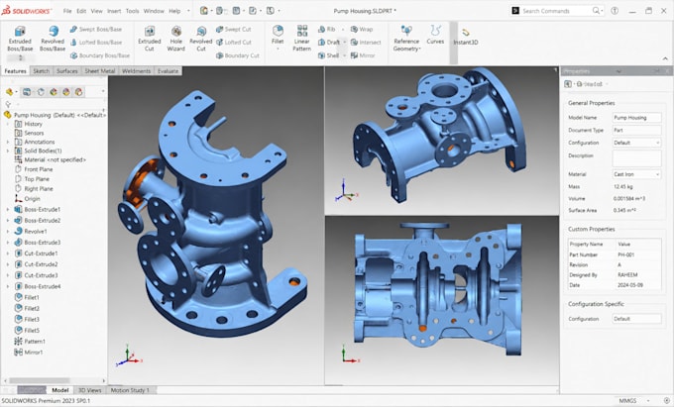Screen dimensions: 674x407
Task: Open Reference Geometry options
Action: pos(406,39)
